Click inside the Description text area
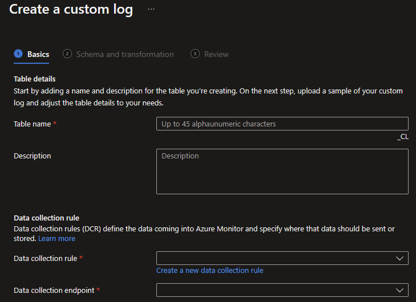 point(282,172)
